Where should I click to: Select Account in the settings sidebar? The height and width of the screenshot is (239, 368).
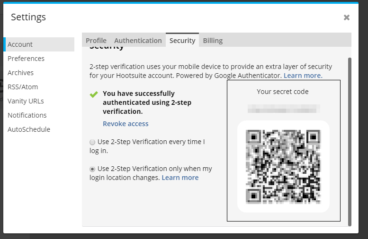39,44
